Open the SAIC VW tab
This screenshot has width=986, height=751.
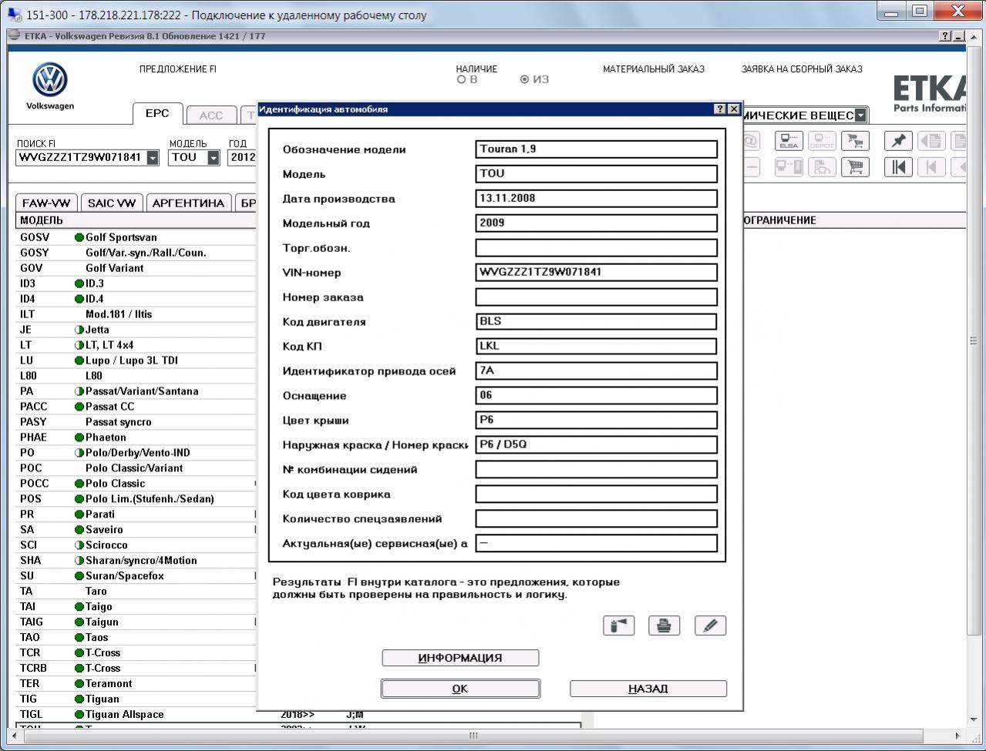click(112, 203)
